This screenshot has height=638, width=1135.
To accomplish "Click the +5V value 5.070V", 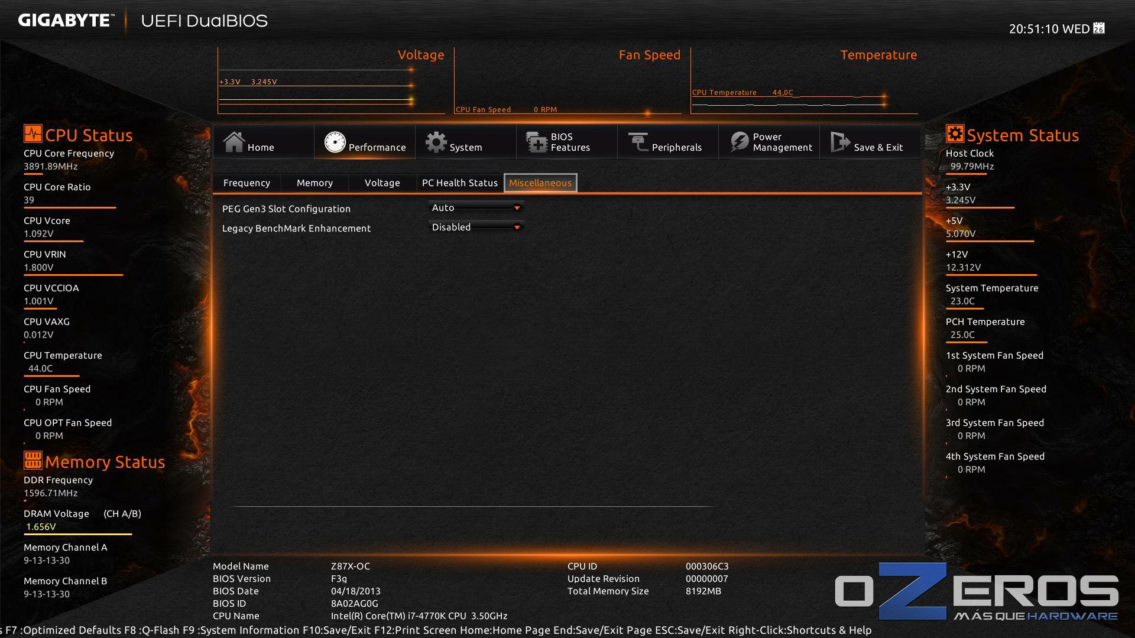I will click(x=961, y=234).
